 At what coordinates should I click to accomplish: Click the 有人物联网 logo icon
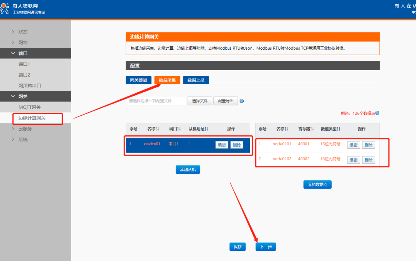[5, 8]
